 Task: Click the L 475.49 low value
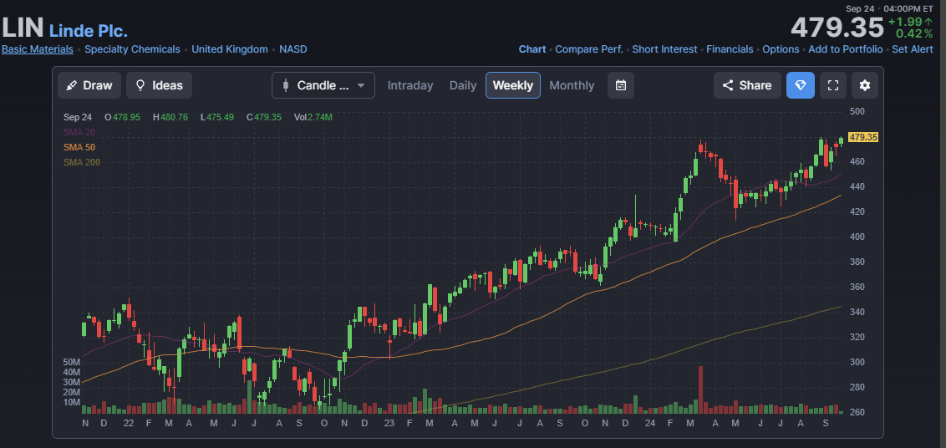pos(216,117)
